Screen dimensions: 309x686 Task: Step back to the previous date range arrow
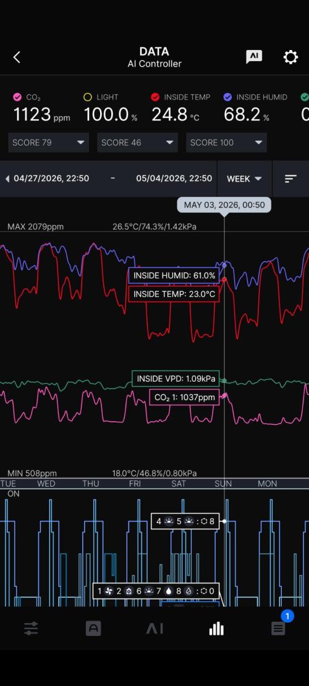click(7, 178)
